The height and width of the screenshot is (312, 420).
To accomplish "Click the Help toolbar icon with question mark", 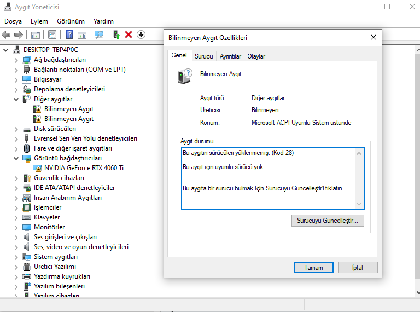I will (x=69, y=34).
